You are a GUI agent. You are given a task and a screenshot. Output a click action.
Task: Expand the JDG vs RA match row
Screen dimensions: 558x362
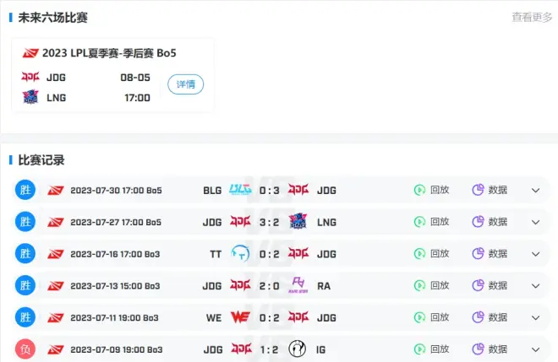tap(535, 285)
